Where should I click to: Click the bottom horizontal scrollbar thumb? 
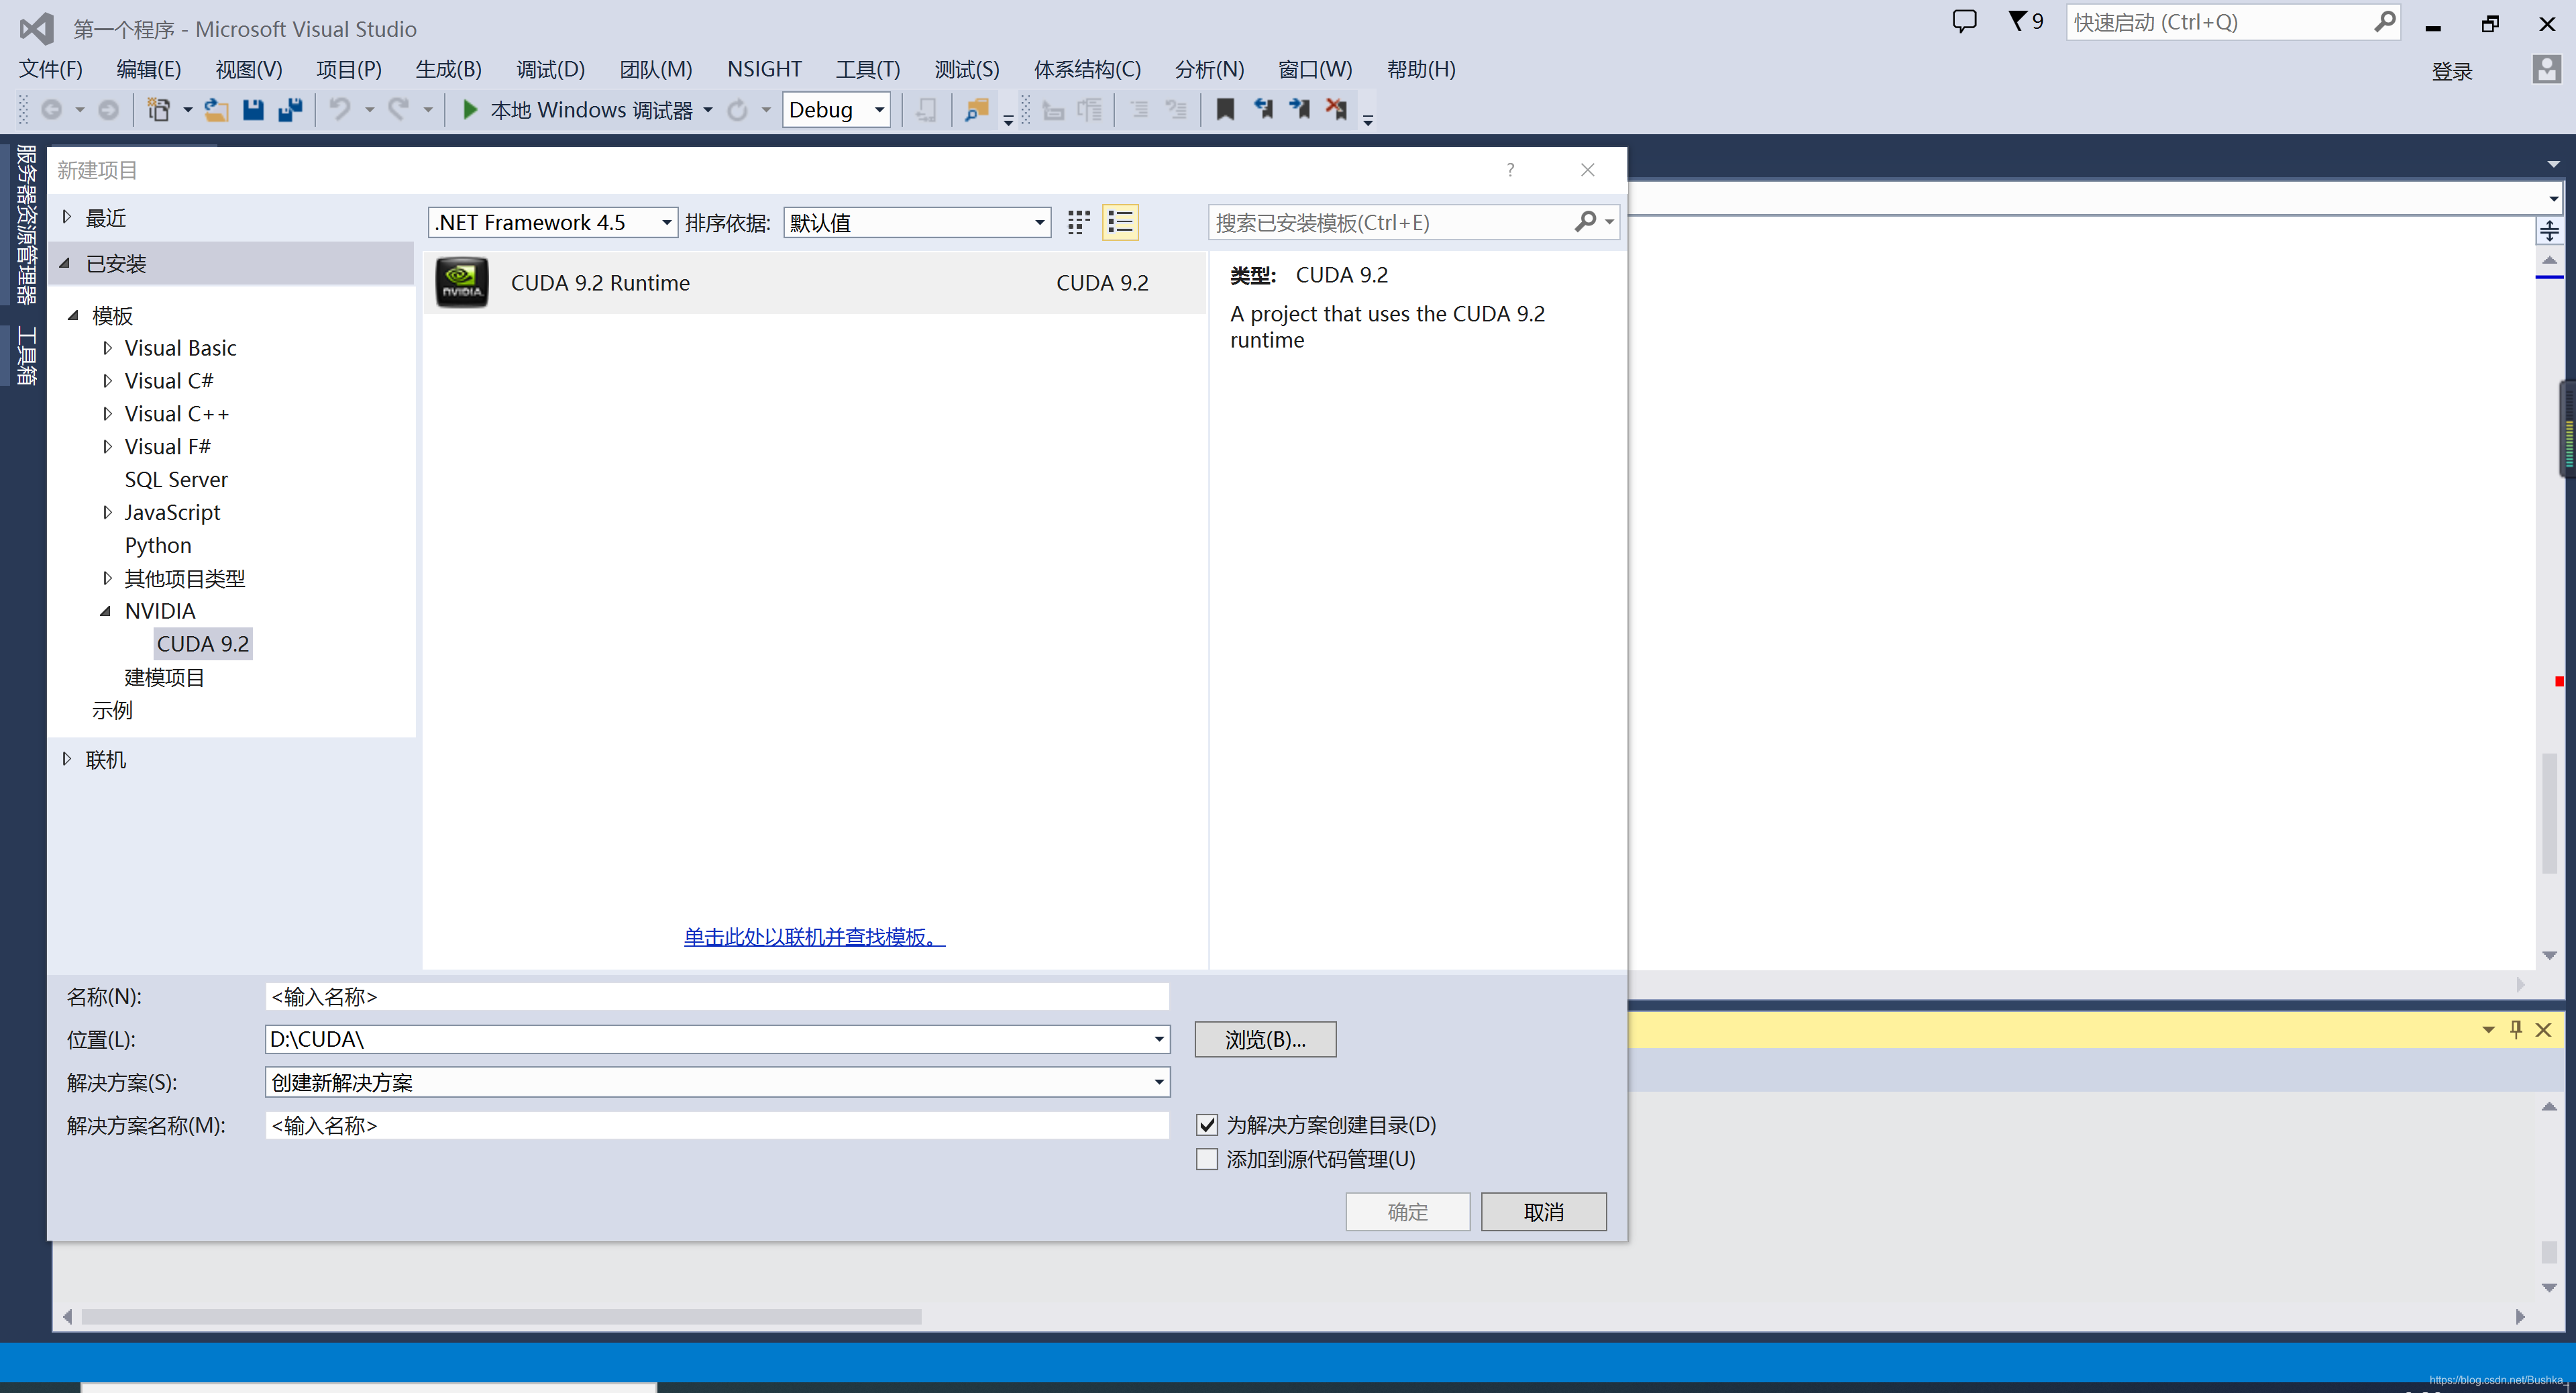click(501, 1316)
